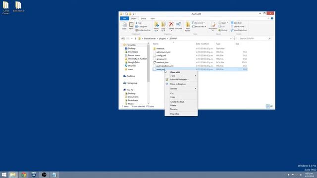Sort by the Type column header

point(218,44)
